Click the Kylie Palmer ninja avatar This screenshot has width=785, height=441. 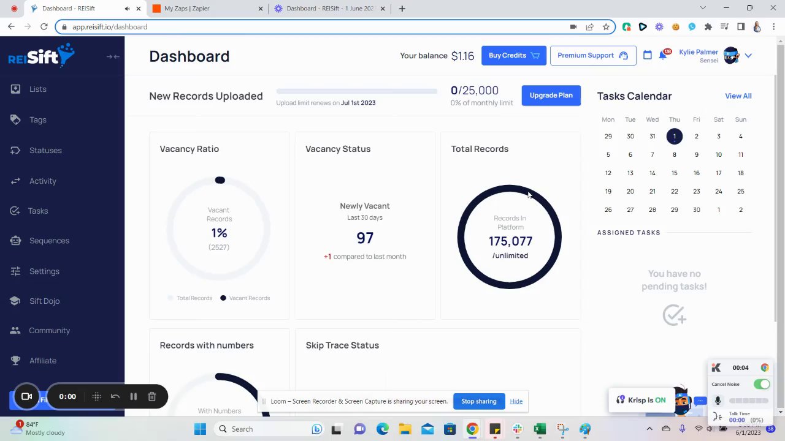coord(731,56)
